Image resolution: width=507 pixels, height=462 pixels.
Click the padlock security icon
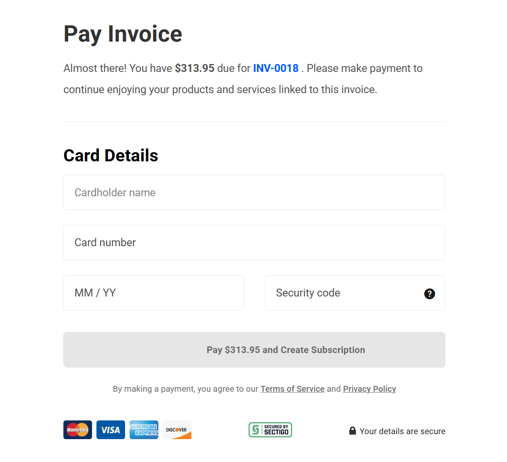coord(352,431)
